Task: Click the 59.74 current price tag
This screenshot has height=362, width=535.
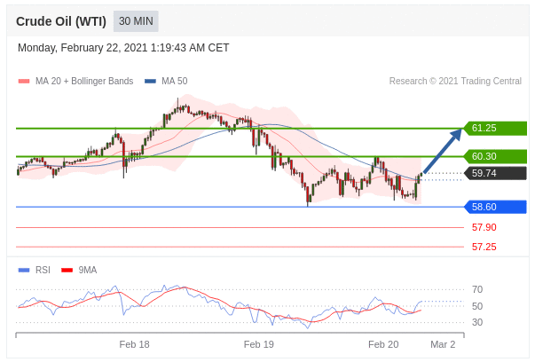Action: point(495,173)
